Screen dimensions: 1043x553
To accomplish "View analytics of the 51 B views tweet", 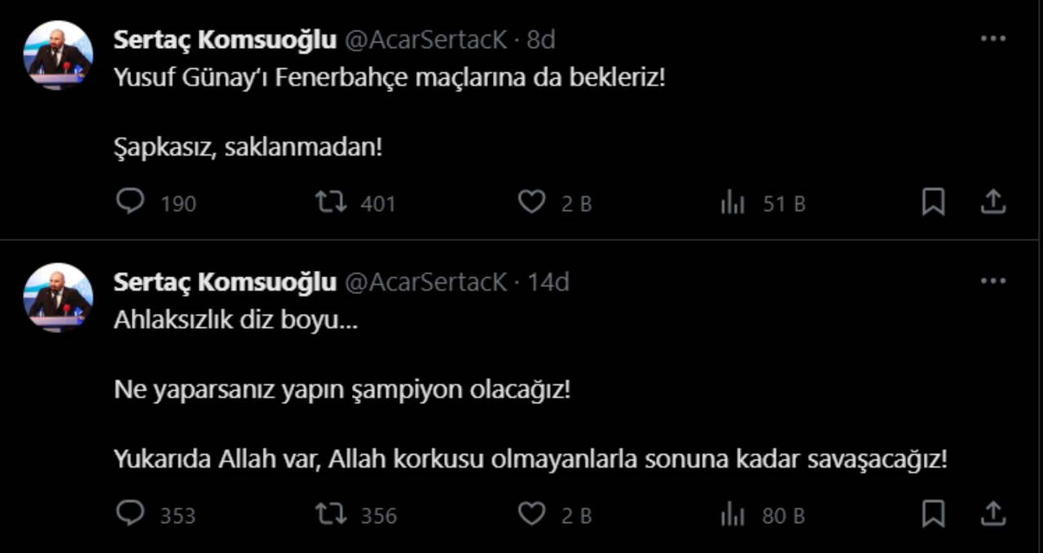I will pos(733,202).
